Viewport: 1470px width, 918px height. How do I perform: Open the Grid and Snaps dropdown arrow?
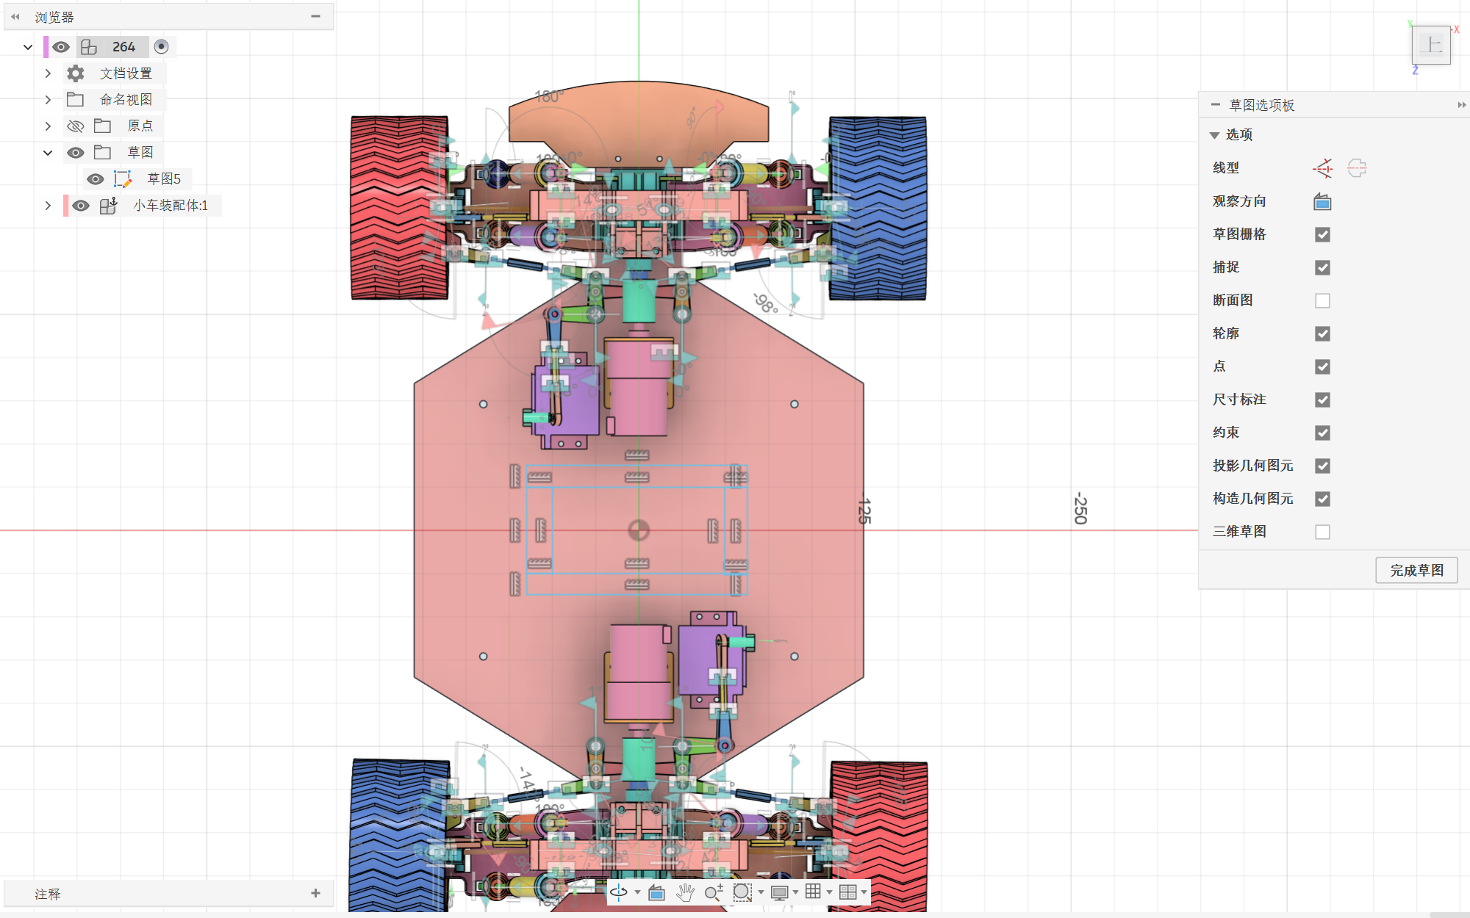(x=829, y=893)
